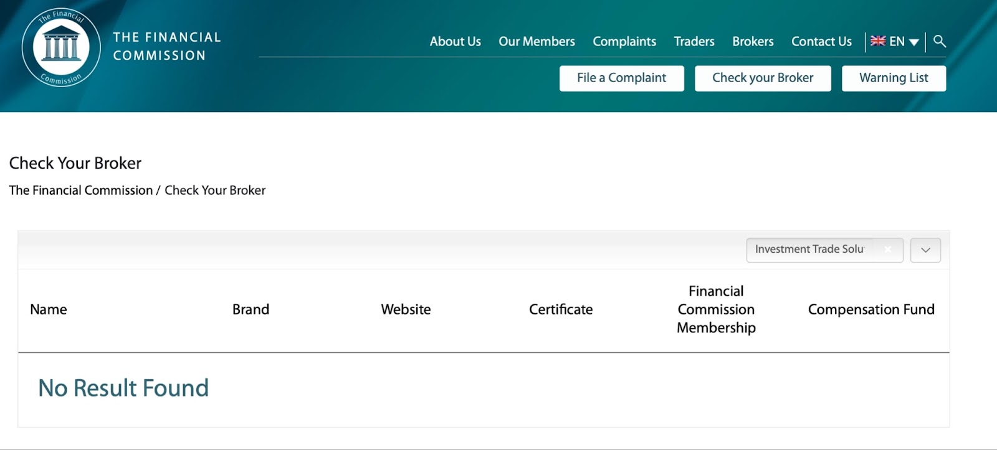
Task: Click the Certificate column header
Action: click(x=561, y=309)
